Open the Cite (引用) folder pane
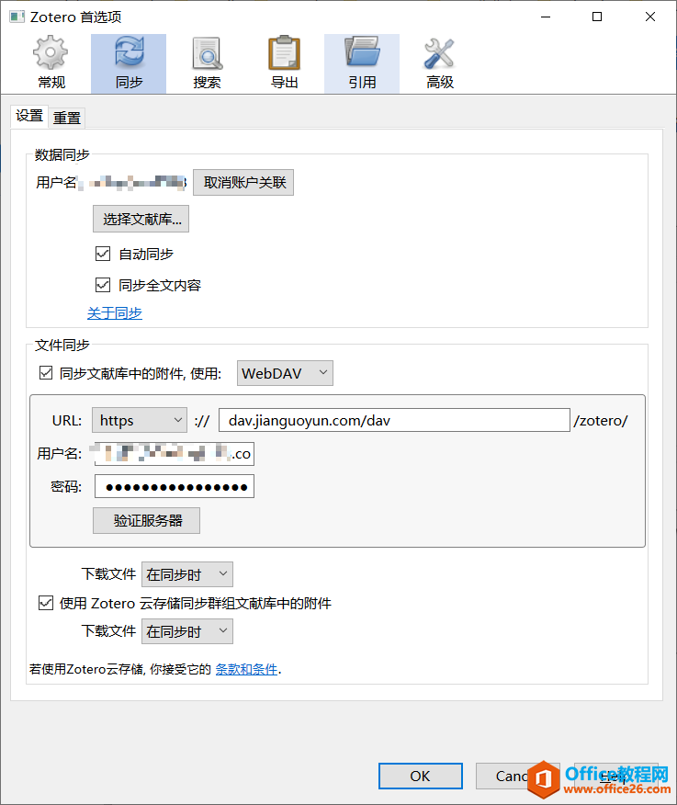Viewport: 677px width, 805px height. tap(362, 63)
